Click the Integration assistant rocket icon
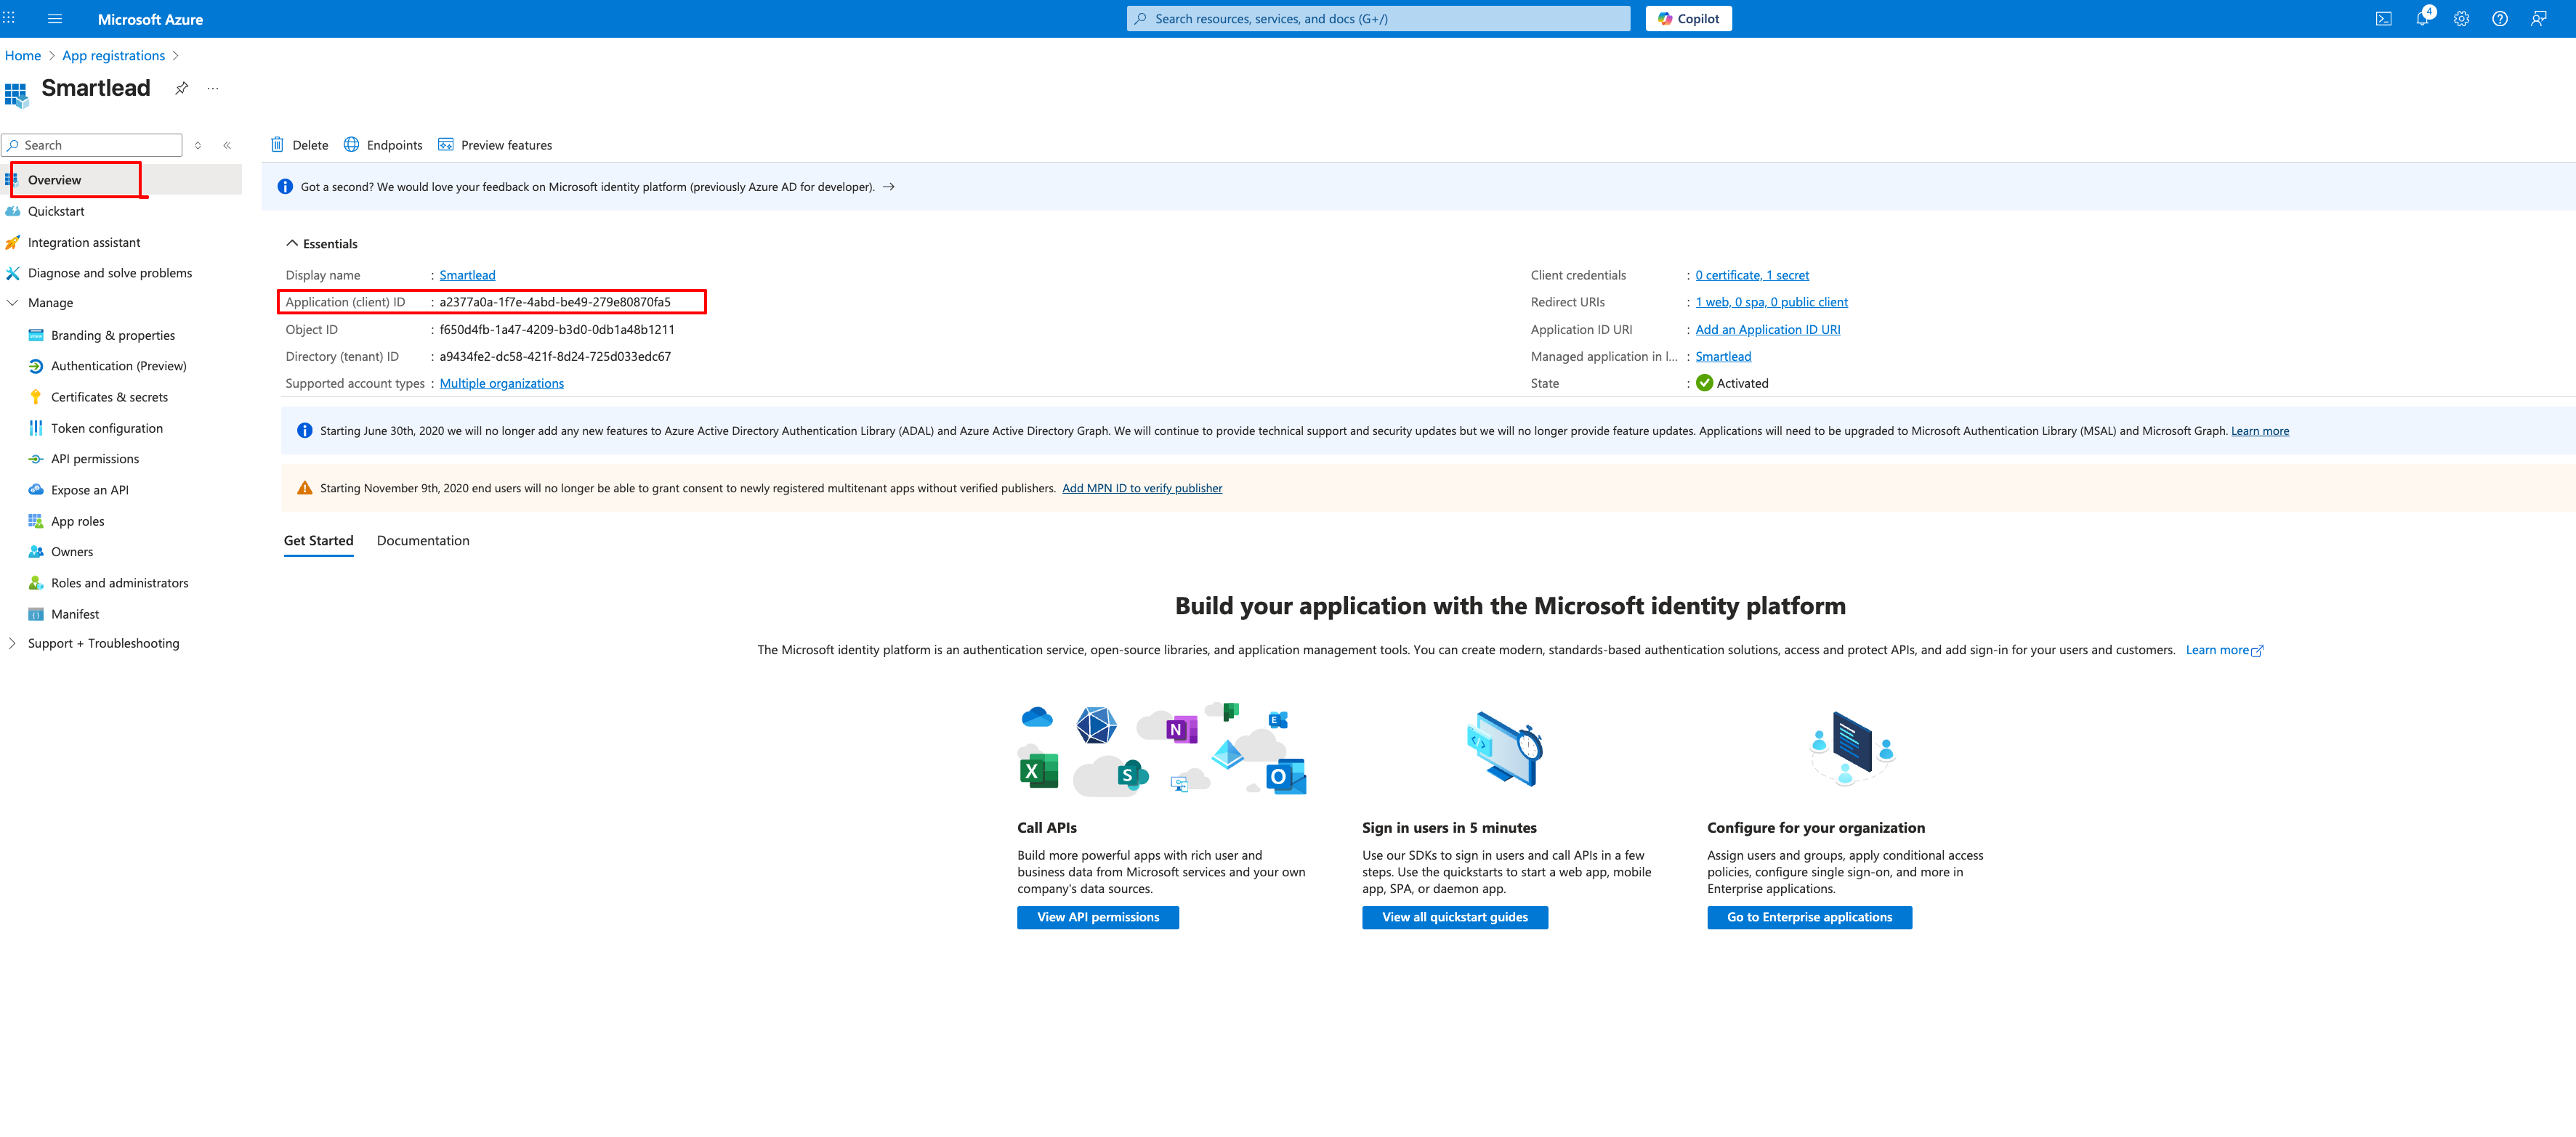2576x1137 pixels. 13,243
